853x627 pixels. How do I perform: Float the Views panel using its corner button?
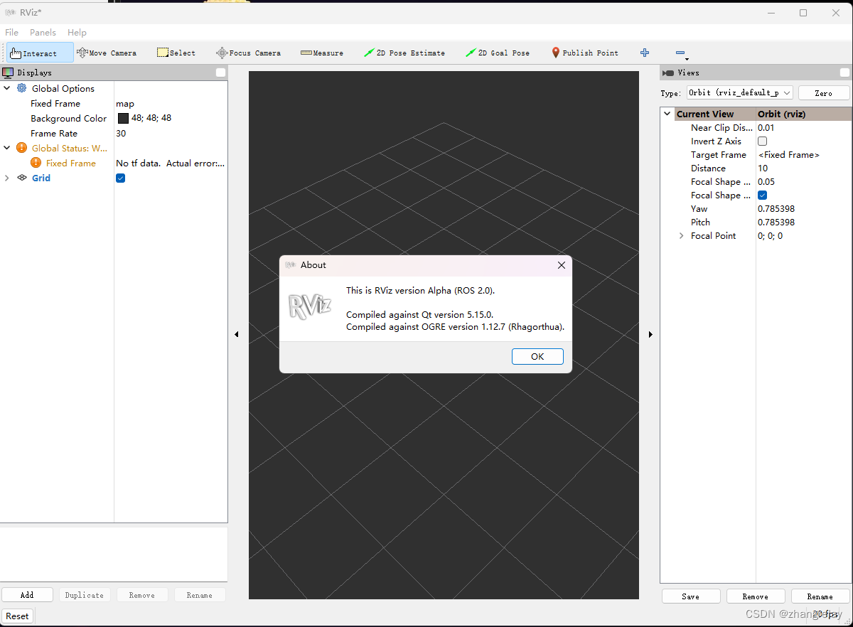point(844,73)
